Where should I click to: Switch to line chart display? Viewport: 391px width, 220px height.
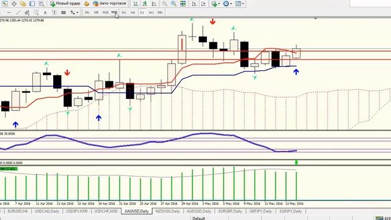coord(154,4)
